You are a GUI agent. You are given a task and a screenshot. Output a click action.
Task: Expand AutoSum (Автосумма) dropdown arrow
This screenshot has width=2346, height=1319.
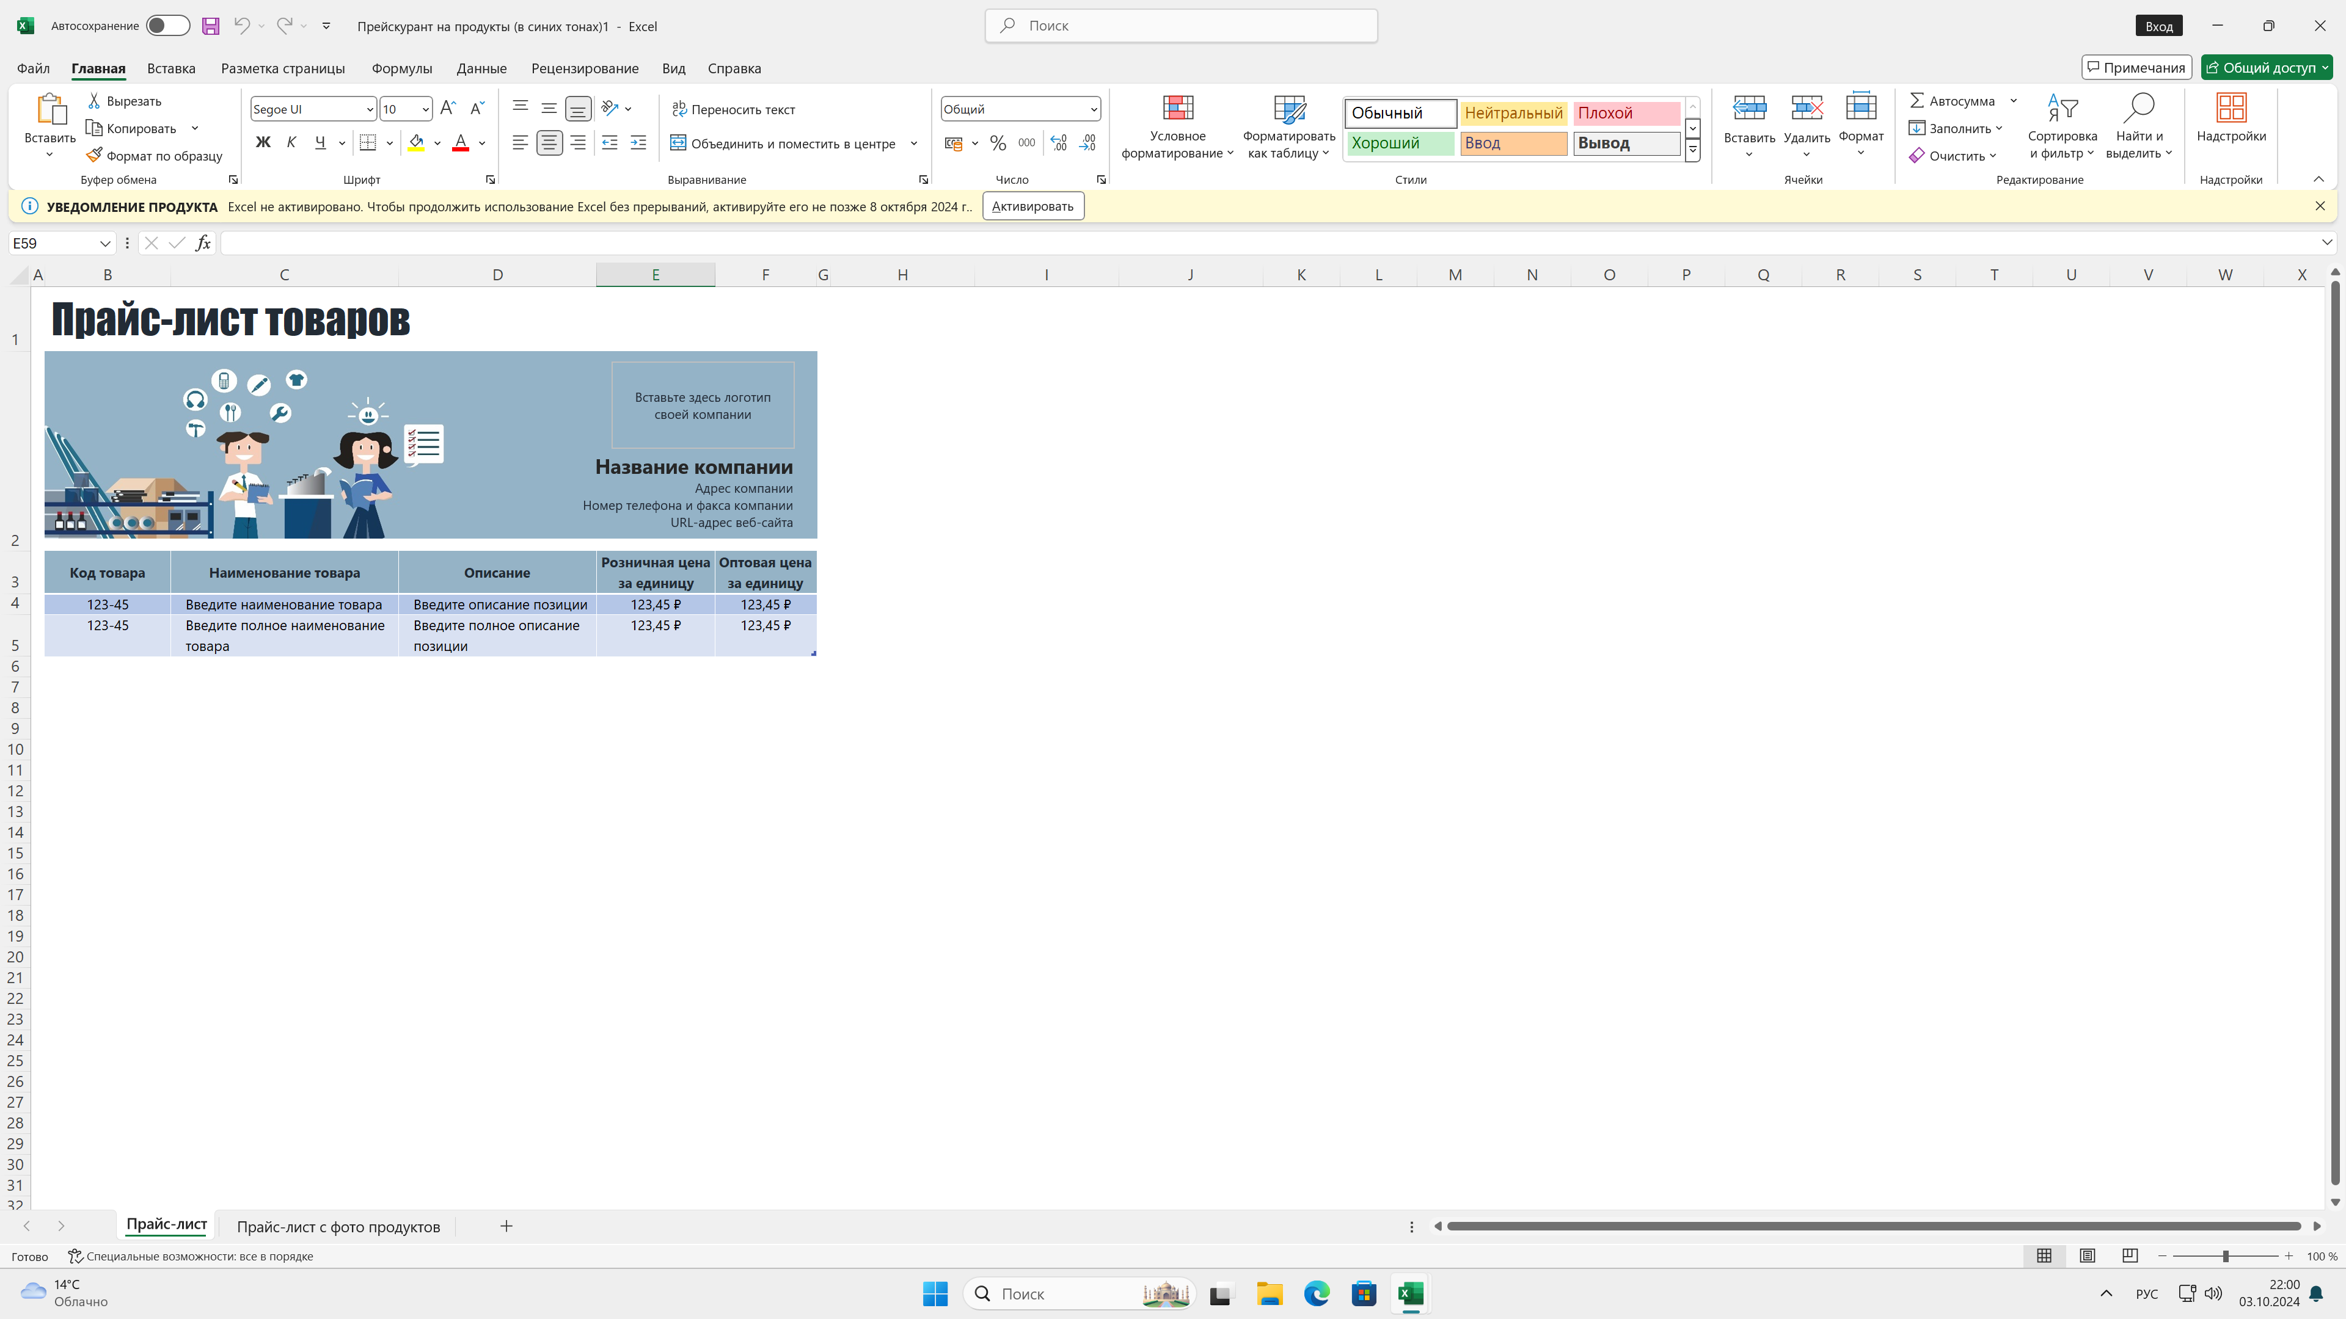click(2014, 101)
